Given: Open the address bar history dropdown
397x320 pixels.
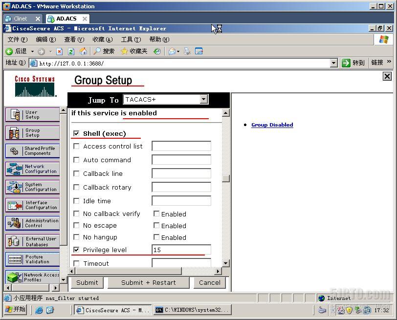Looking at the screenshot, I should click(334, 63).
